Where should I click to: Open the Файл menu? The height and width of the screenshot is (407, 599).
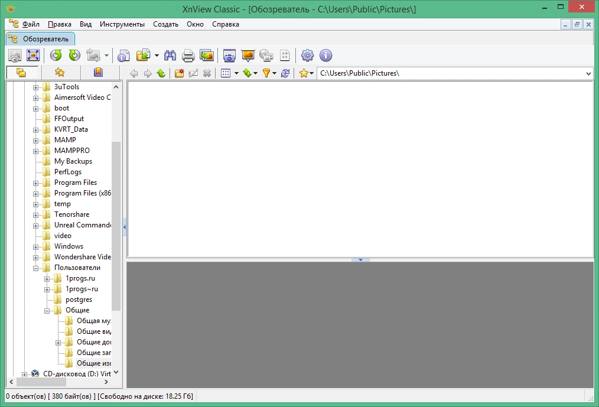click(31, 24)
